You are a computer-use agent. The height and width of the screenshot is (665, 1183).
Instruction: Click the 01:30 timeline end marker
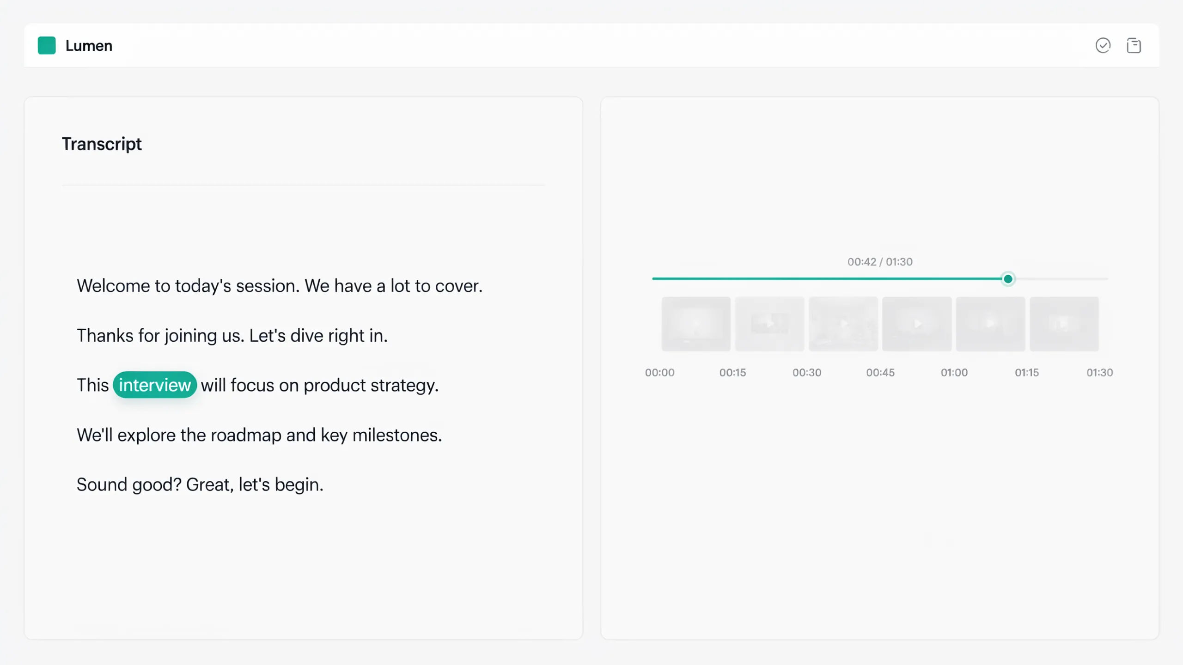(x=1100, y=373)
